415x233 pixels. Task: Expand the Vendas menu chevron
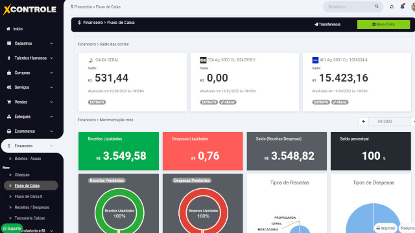point(51,102)
